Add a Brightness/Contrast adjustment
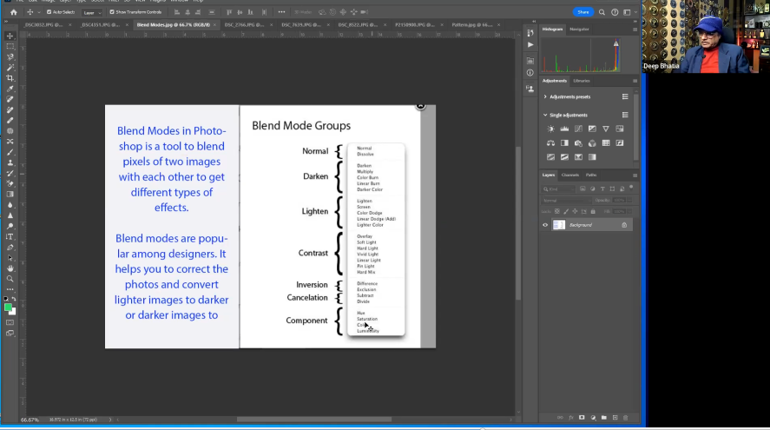This screenshot has height=430, width=770. 550,129
